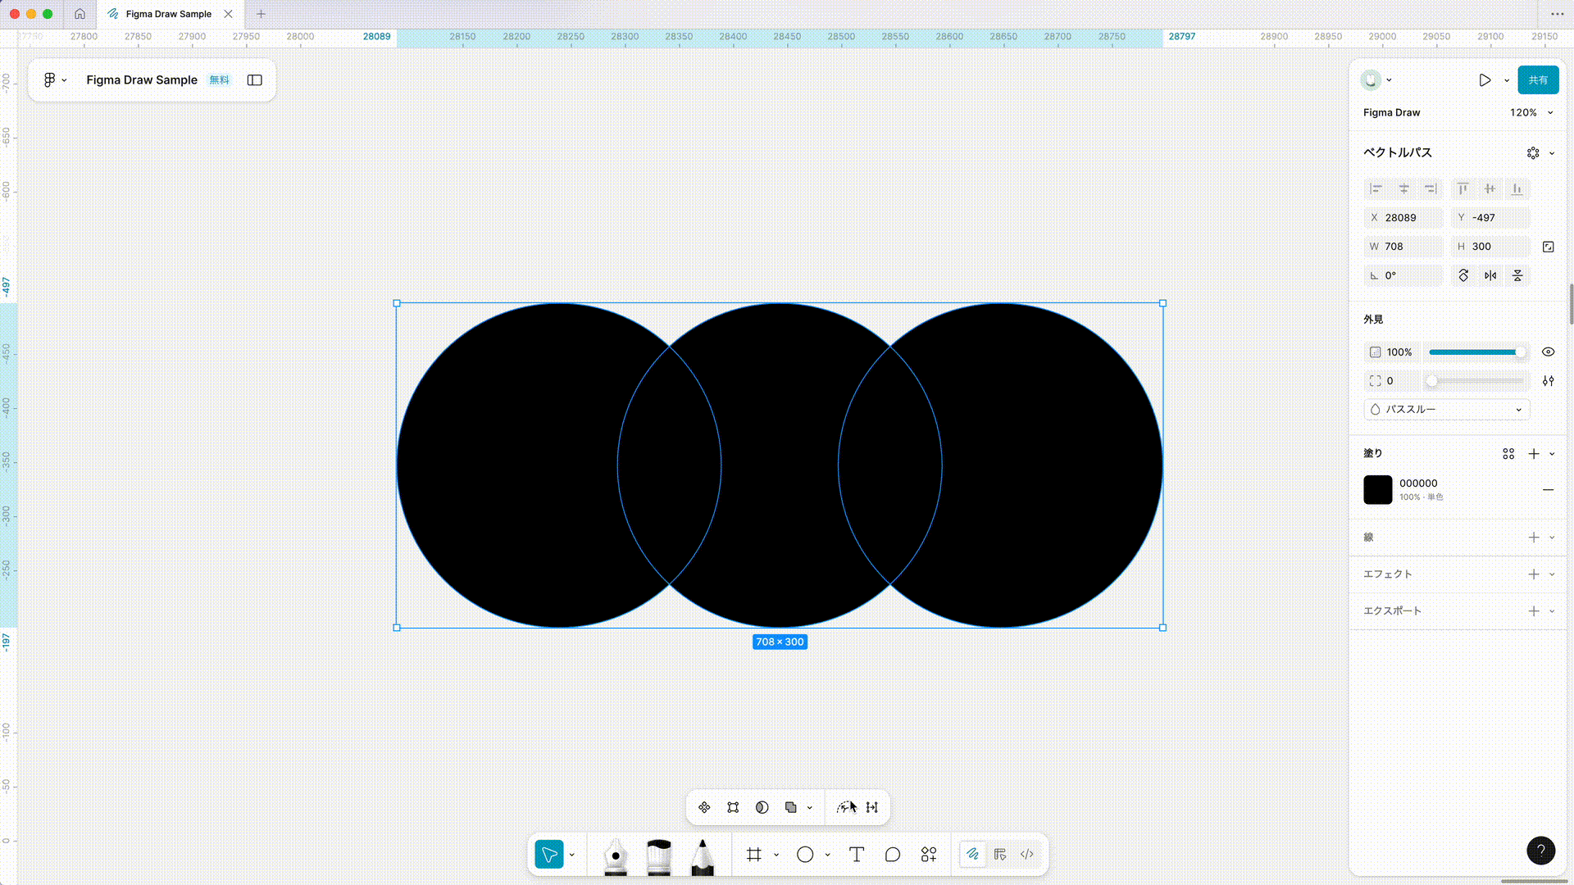Open the パススルー blend mode dropdown
Image resolution: width=1574 pixels, height=885 pixels.
(x=1447, y=409)
